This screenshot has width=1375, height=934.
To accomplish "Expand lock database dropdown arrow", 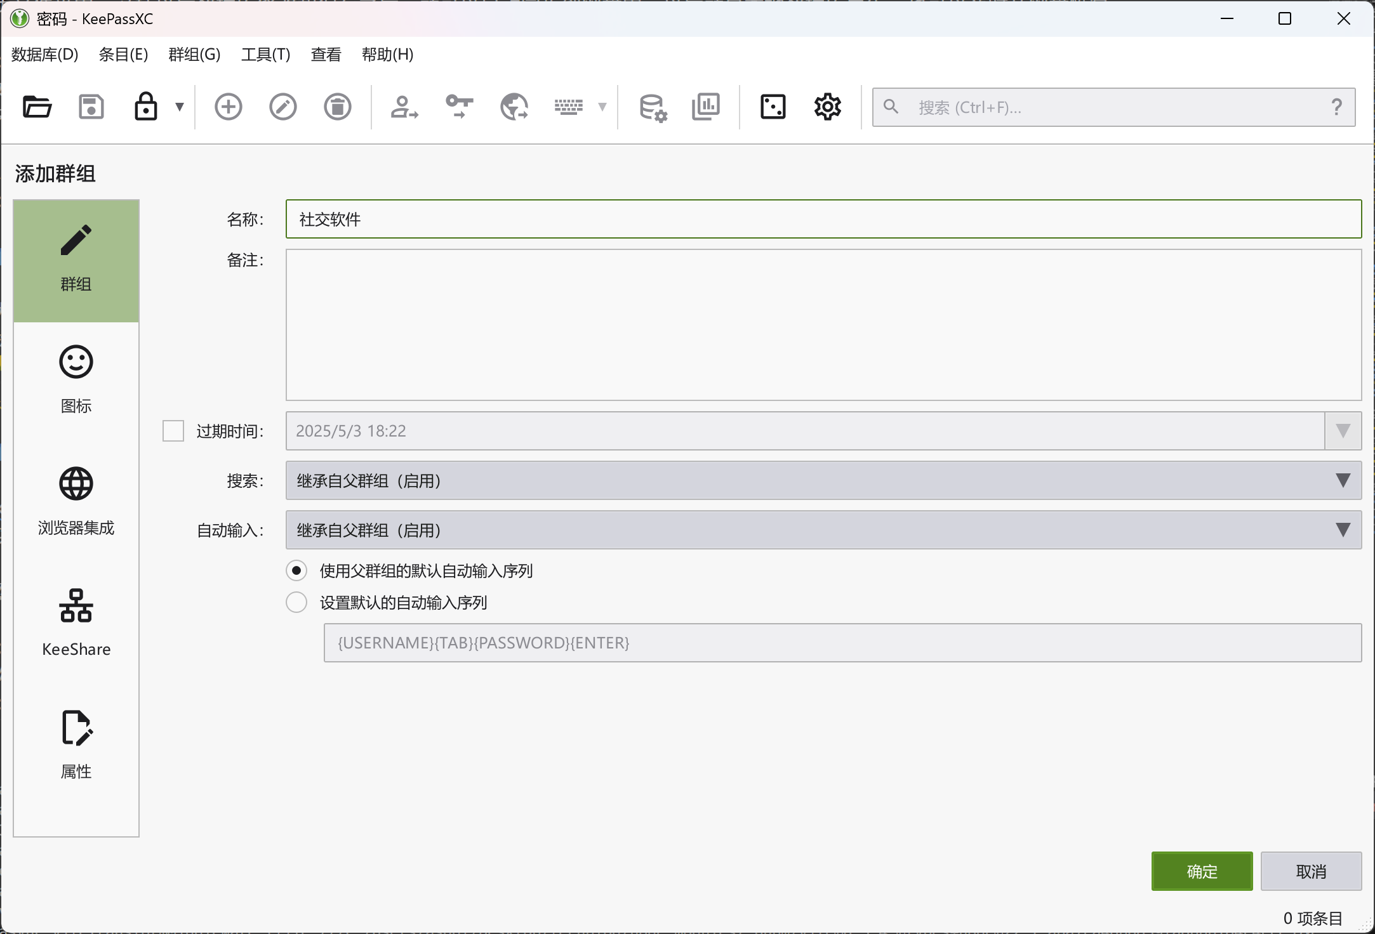I will [x=180, y=107].
